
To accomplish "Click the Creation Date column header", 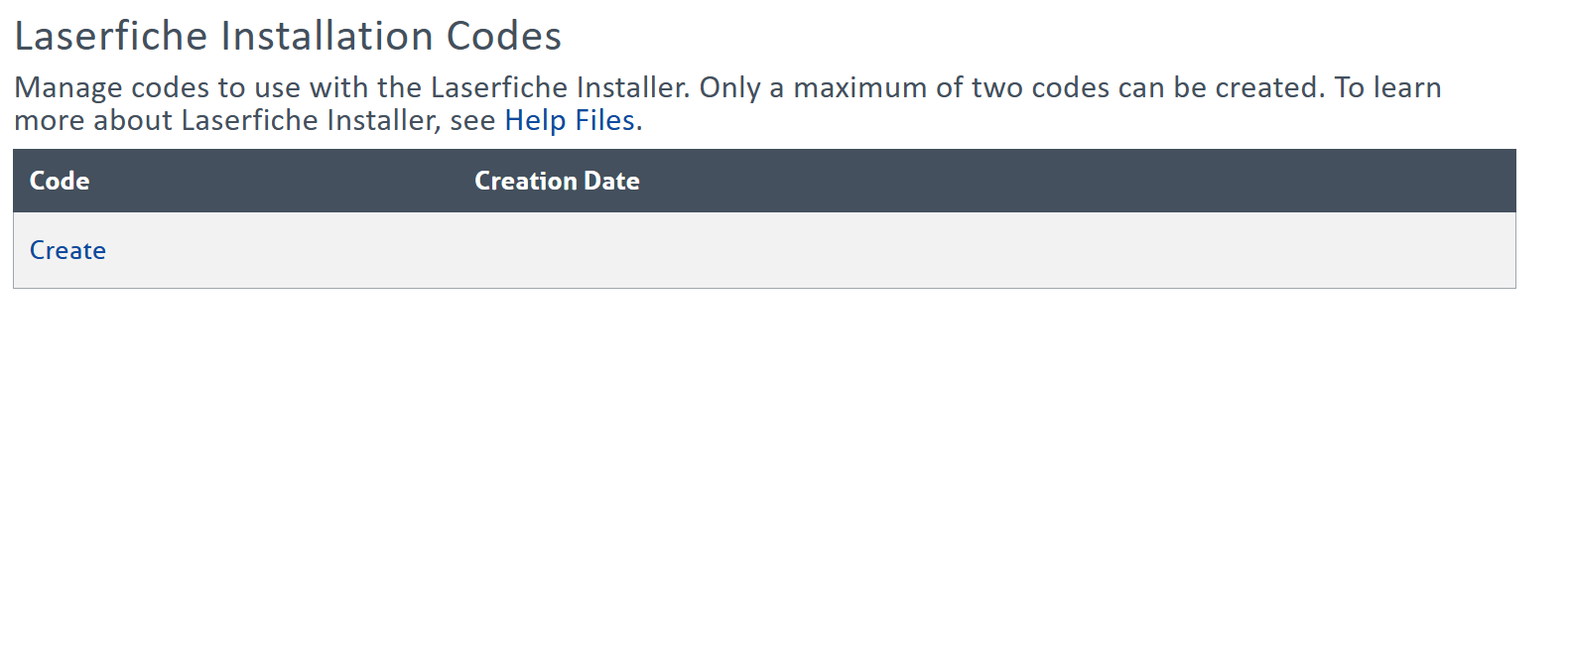I will point(557,181).
